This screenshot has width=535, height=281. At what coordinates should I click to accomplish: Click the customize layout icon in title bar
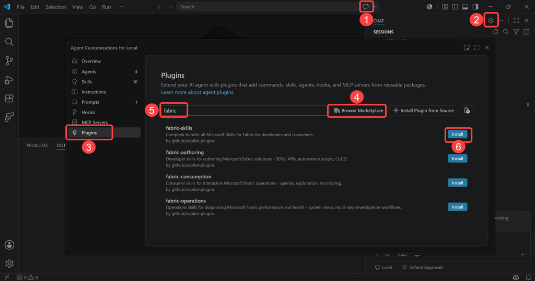click(x=445, y=7)
